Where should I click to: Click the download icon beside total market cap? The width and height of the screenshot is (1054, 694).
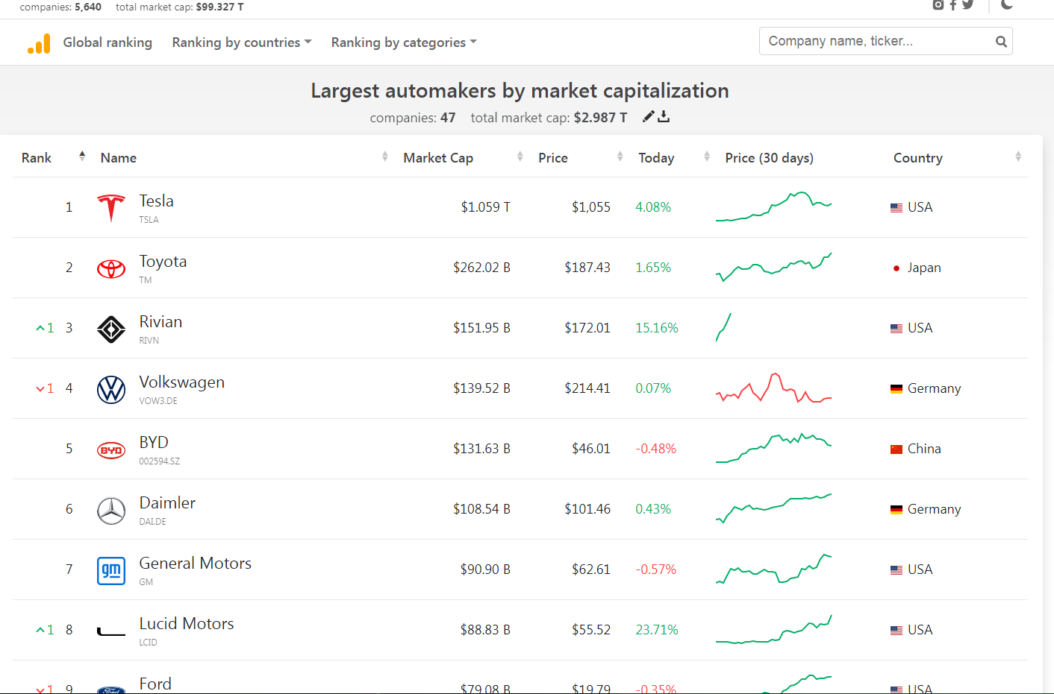(x=664, y=116)
